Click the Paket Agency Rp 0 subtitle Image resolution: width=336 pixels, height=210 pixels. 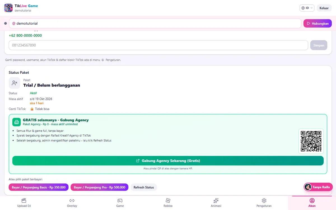click(x=50, y=124)
